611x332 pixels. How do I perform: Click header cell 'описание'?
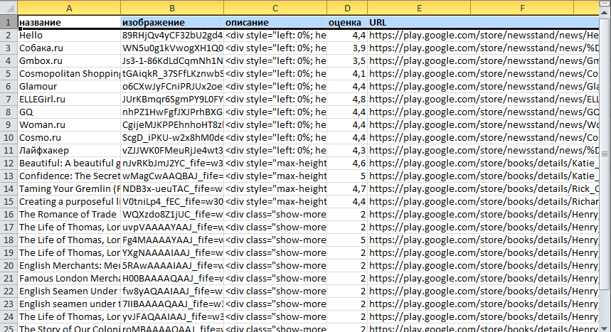[275, 22]
